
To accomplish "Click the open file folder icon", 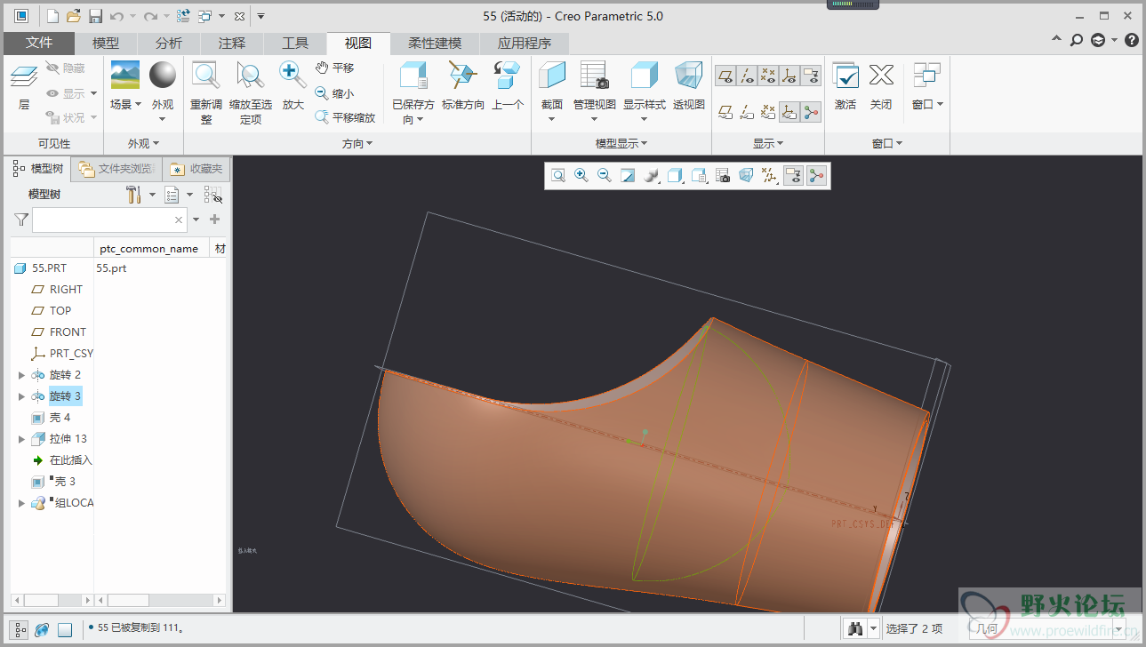I will click(74, 16).
